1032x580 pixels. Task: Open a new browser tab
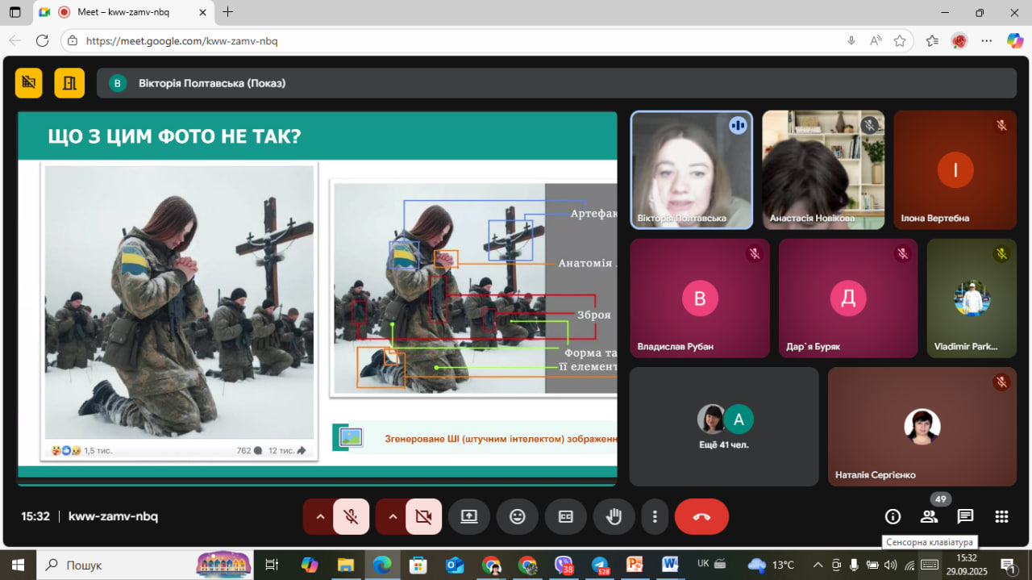228,12
